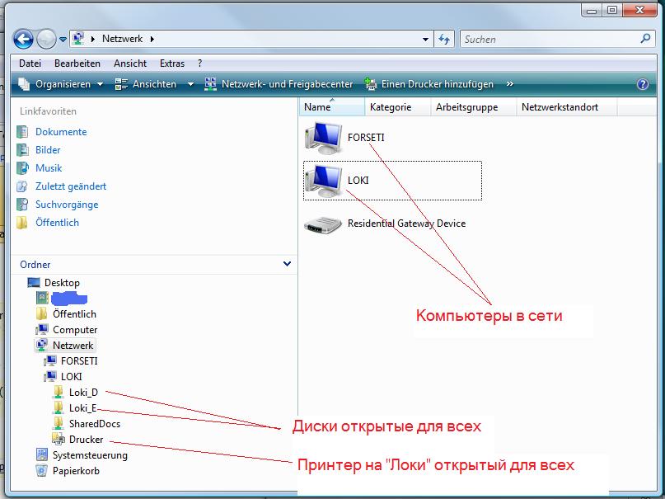
Task: Go back with the blue Back arrow
Action: [23, 39]
